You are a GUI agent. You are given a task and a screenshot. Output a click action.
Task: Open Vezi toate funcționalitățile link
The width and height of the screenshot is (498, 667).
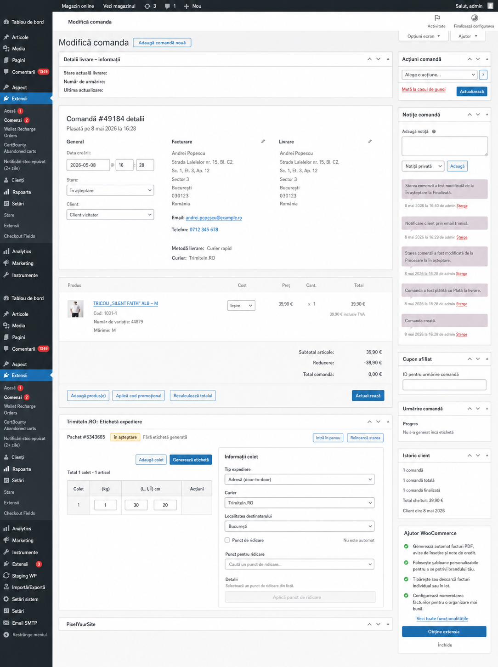pos(442,619)
